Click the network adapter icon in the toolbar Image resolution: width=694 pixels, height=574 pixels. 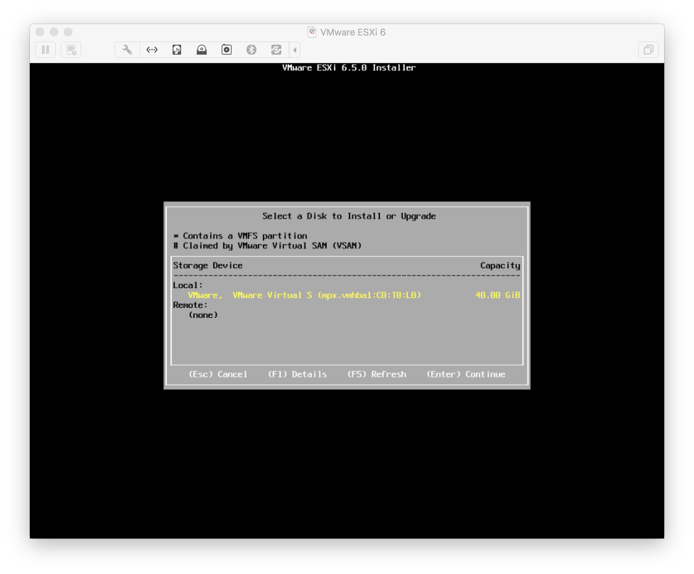tap(152, 50)
